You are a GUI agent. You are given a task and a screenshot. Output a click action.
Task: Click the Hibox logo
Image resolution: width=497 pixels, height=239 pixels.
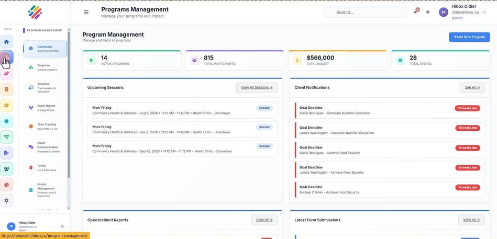[35, 13]
